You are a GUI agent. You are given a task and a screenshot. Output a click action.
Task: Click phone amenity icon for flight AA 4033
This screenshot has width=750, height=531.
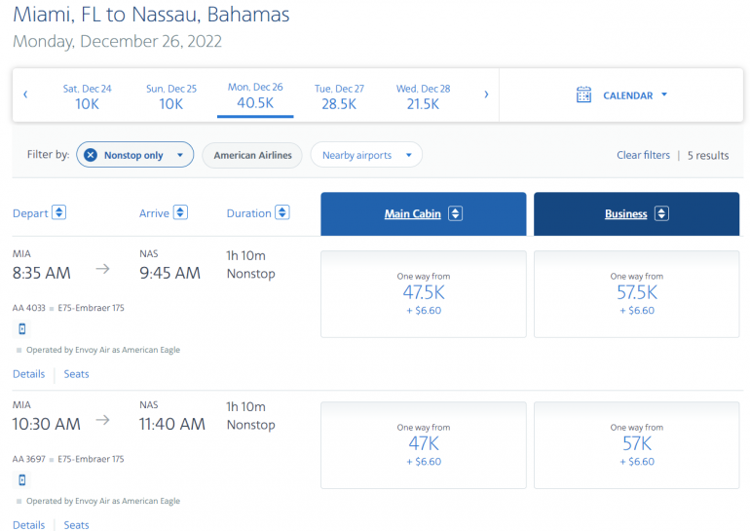[x=21, y=329]
